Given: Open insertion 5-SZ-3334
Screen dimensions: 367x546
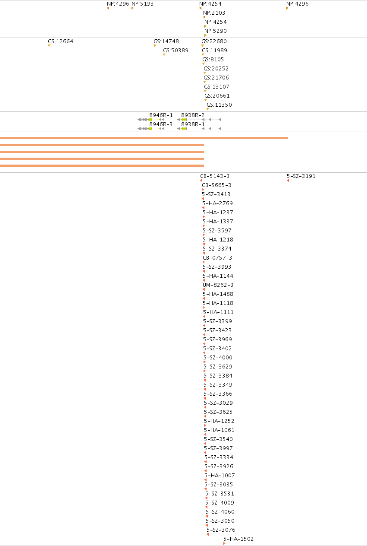Looking at the screenshot, I should pyautogui.click(x=219, y=457).
